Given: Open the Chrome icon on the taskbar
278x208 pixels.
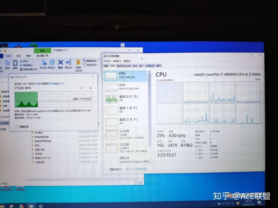Looking at the screenshot, I should coord(22,206).
